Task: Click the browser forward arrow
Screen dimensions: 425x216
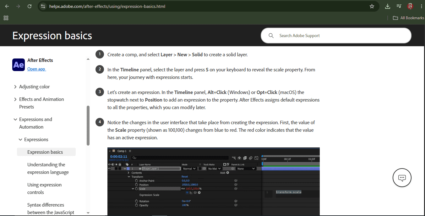Action: 18,6
